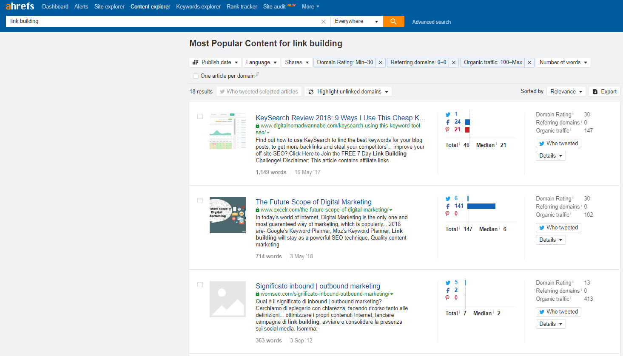Viewport: 623px width, 356px height.
Task: Click Advanced search link
Action: pos(431,22)
